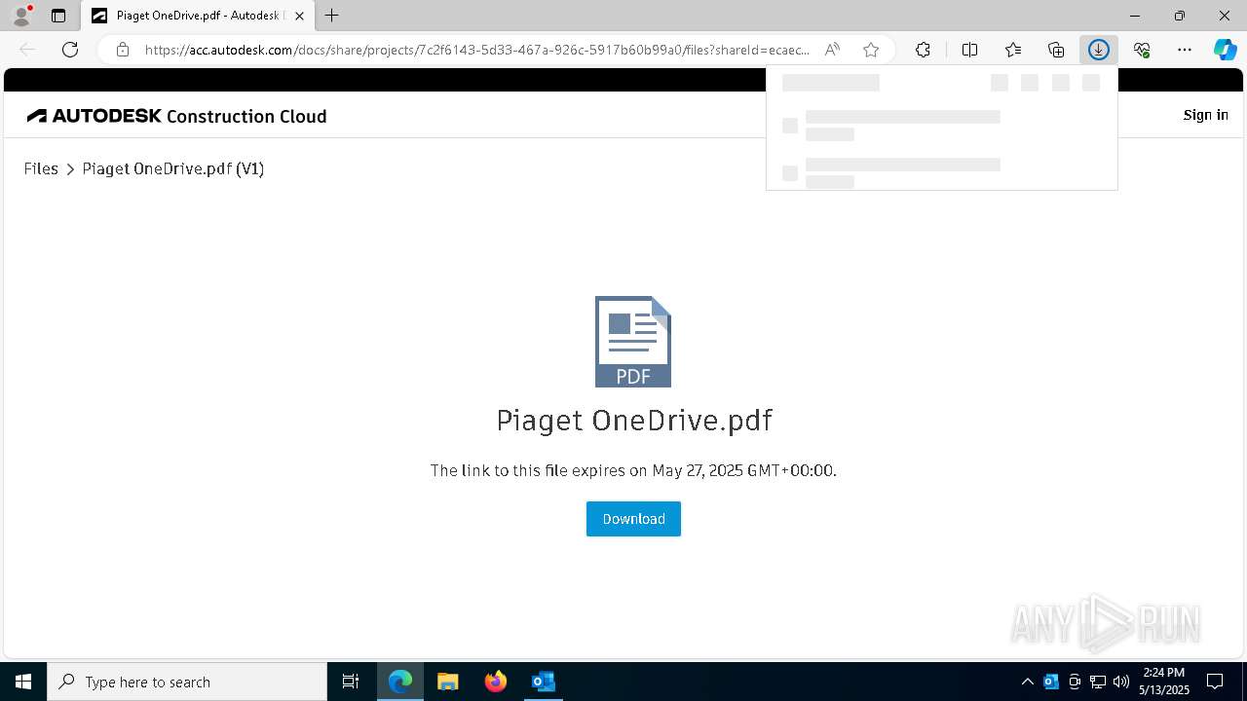Select the Piaget OneDrive.pdf browser tab

coord(198,16)
